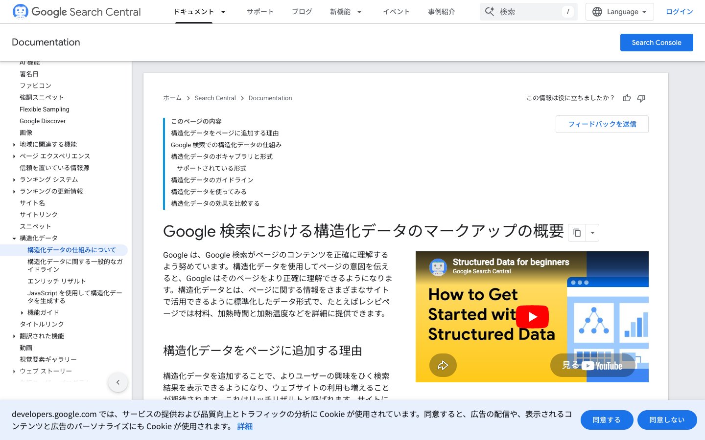Watch the video on YouTube button
Viewport: 705px width, 440px height.
pyautogui.click(x=593, y=365)
